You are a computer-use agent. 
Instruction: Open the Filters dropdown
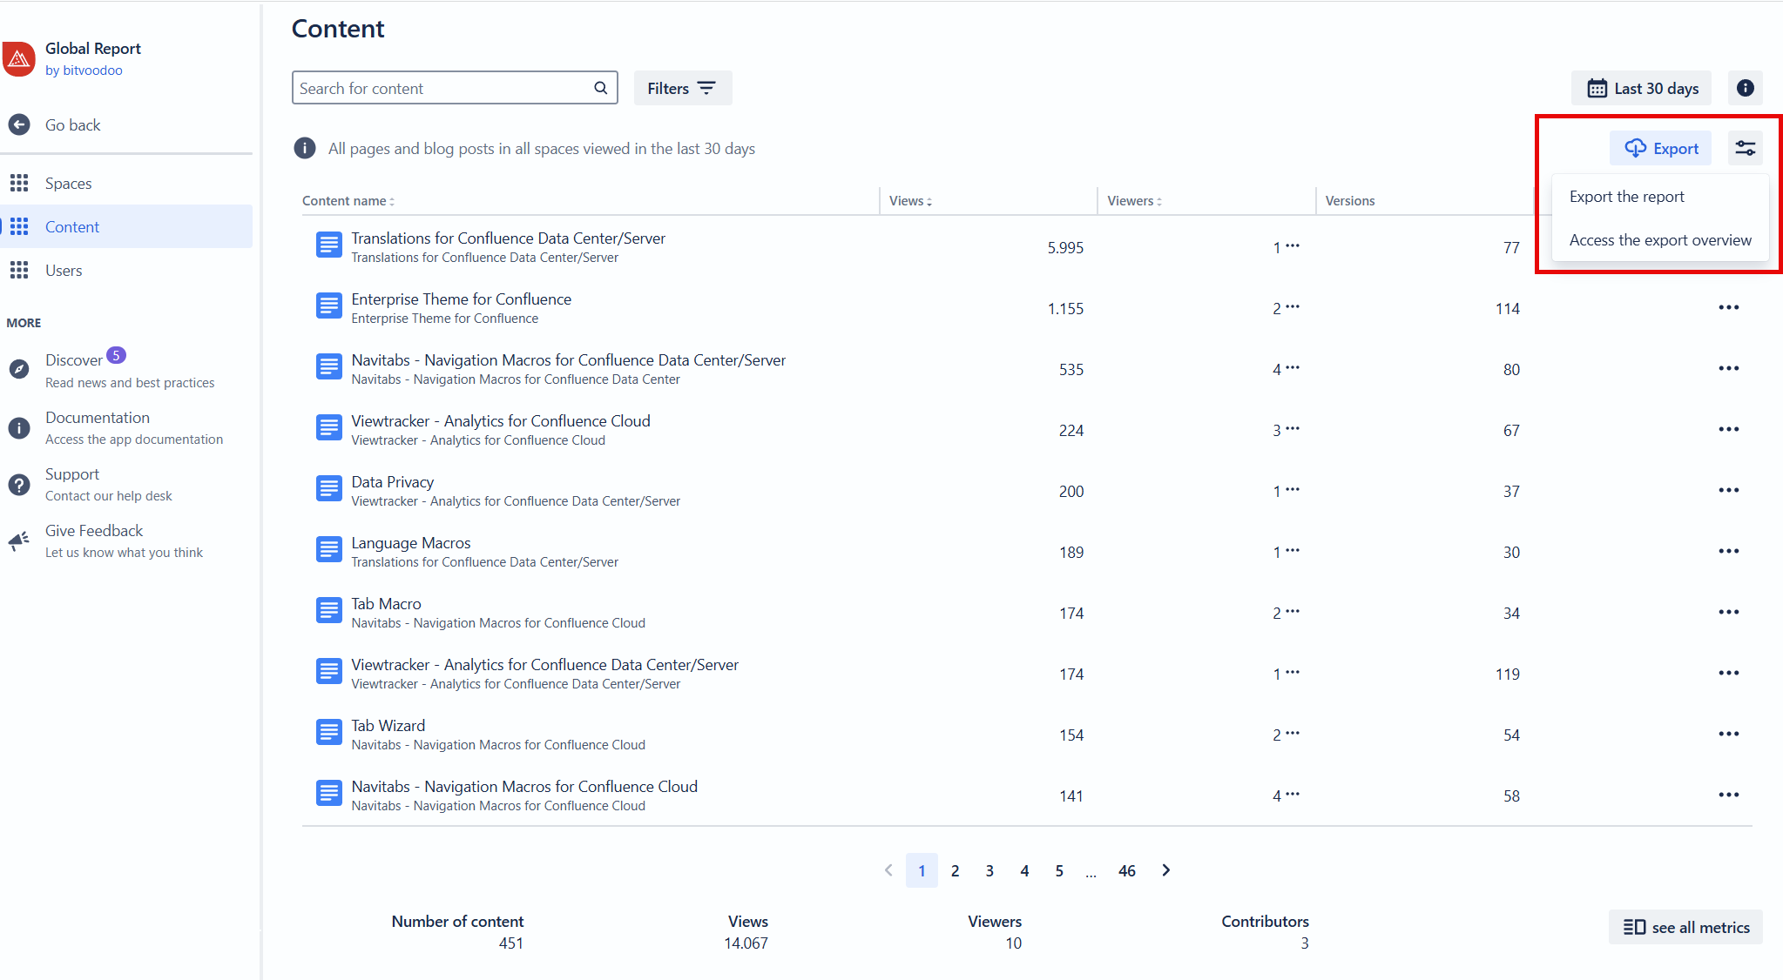[x=682, y=88]
